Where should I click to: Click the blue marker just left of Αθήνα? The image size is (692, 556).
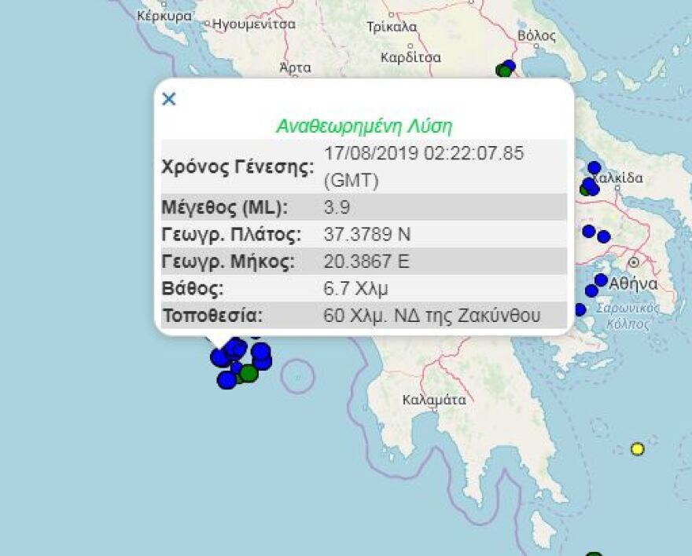pyautogui.click(x=599, y=280)
